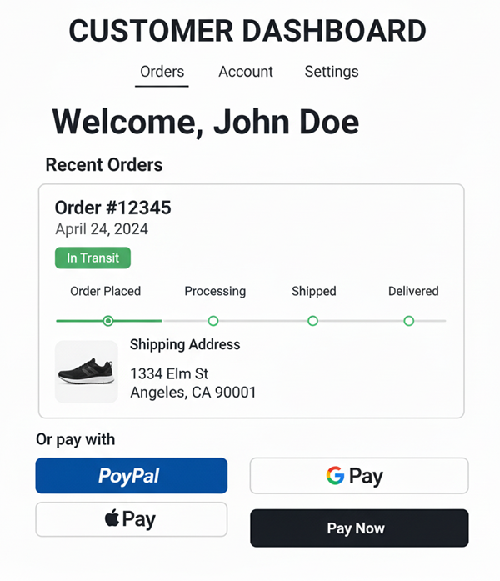
Task: Click the 1334 Elm St address text
Action: tap(169, 373)
